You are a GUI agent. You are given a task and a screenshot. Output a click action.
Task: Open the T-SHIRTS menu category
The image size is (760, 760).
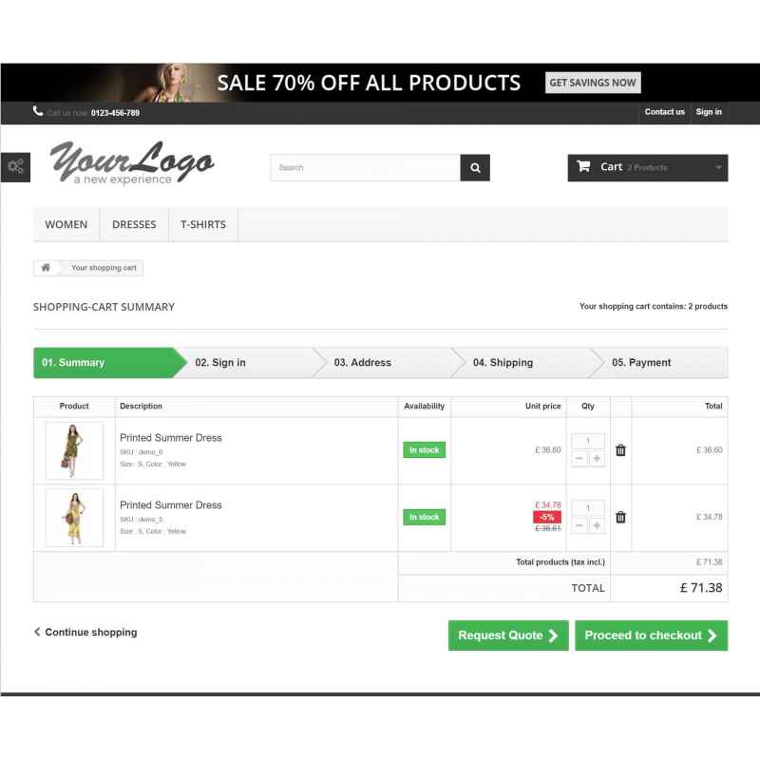pyautogui.click(x=203, y=224)
